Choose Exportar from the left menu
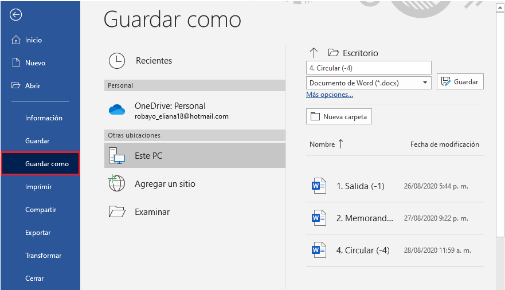 point(38,233)
